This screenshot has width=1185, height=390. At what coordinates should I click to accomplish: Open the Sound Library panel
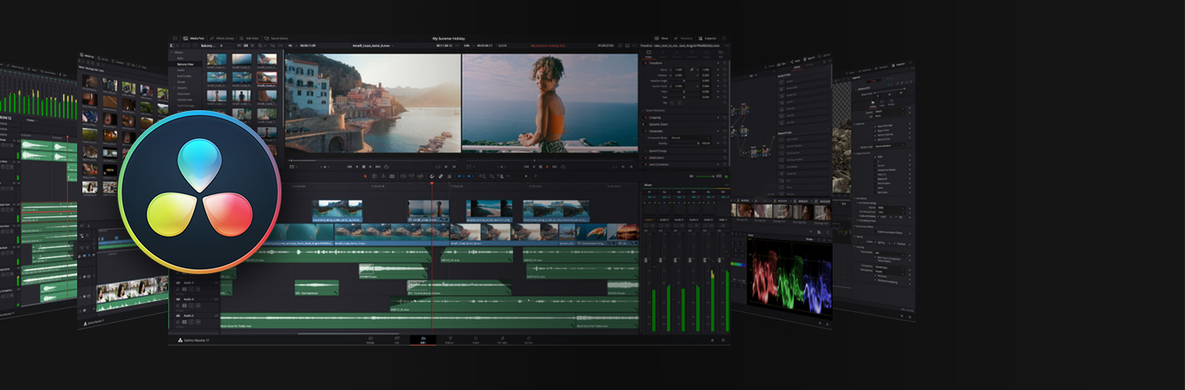[x=276, y=39]
